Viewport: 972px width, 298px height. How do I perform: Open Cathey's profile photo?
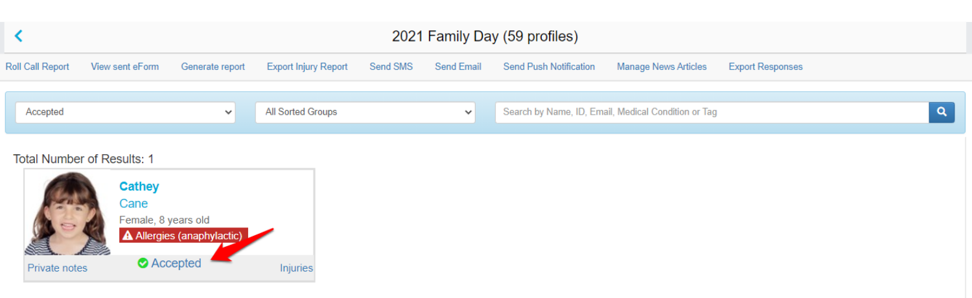68,213
